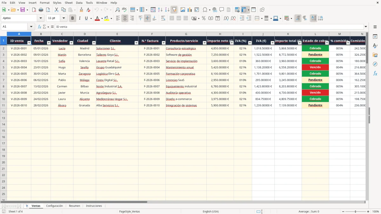Viewport: 381px width, 214px height.
Task: Open the Function Wizard fx icon
Action: [x=40, y=27]
